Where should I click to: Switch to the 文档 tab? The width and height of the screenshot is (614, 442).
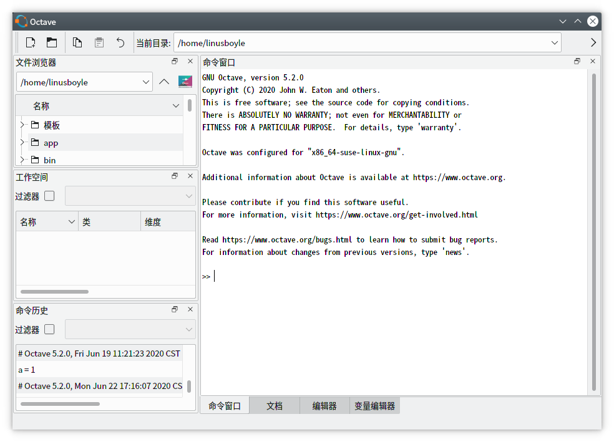[274, 406]
